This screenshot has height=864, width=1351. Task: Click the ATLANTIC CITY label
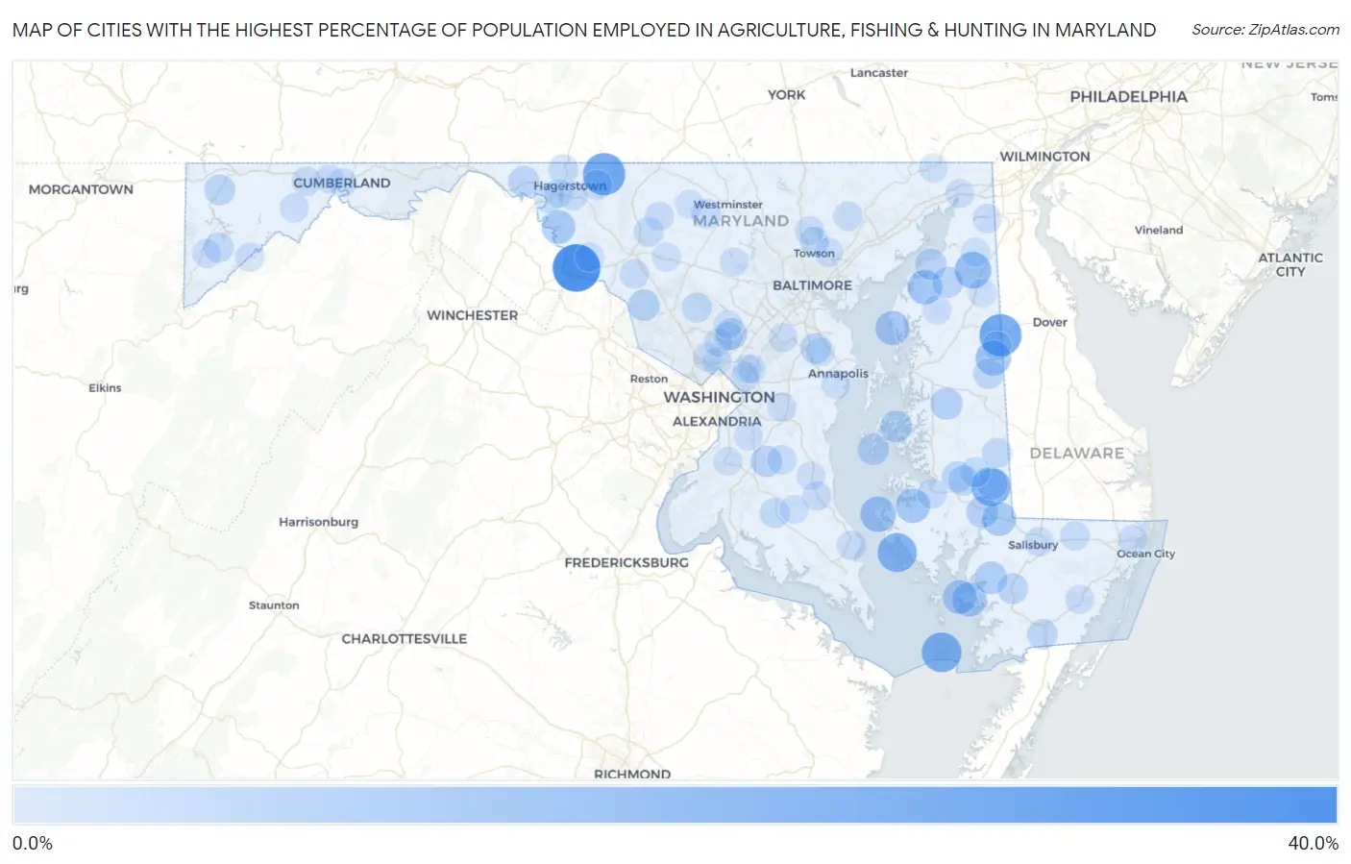(1290, 264)
